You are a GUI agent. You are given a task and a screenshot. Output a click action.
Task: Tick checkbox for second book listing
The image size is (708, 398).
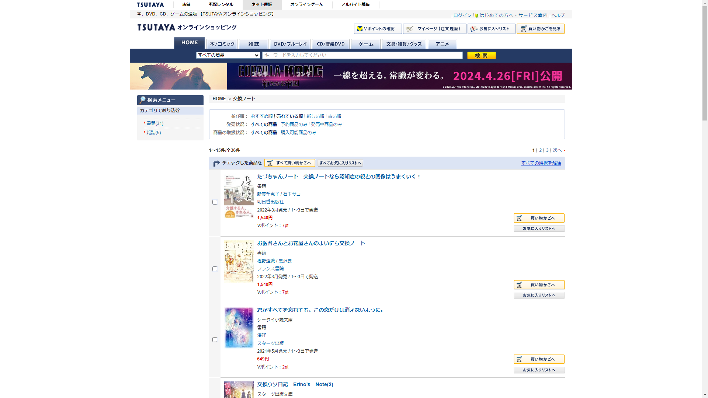[x=215, y=269]
